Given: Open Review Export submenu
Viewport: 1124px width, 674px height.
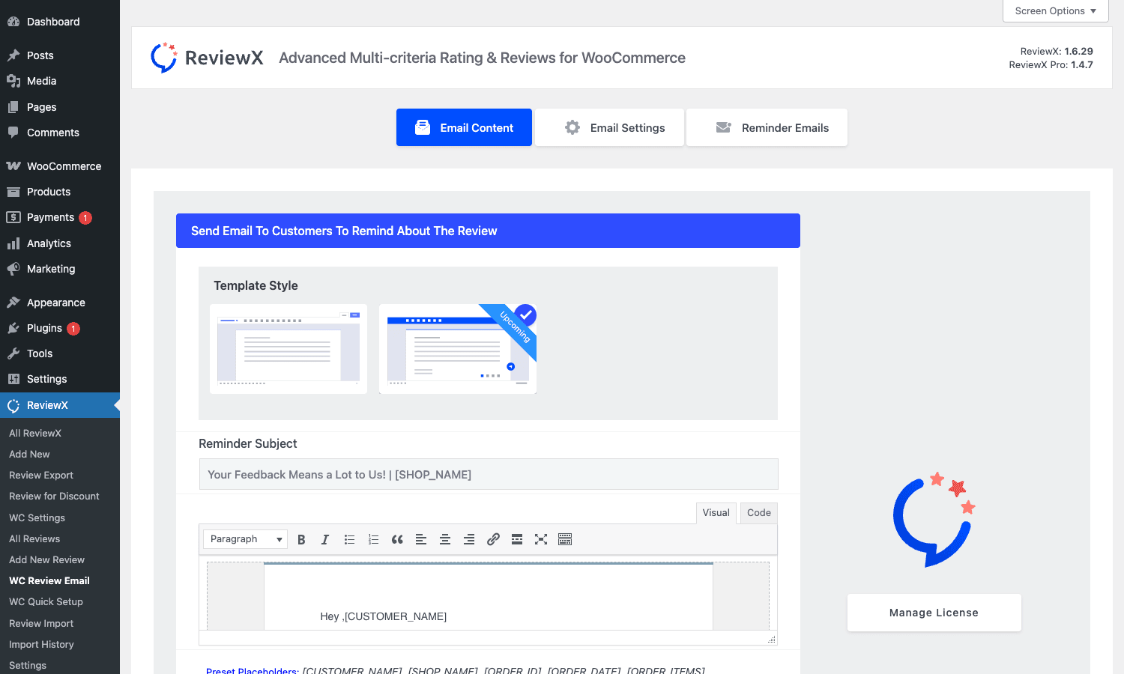Looking at the screenshot, I should tap(41, 475).
